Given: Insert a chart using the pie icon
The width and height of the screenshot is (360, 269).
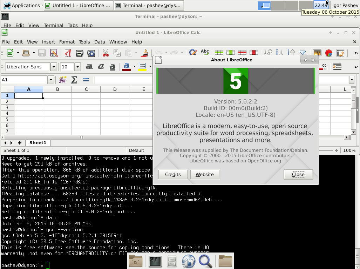Looking at the screenshot, I should (329, 53).
